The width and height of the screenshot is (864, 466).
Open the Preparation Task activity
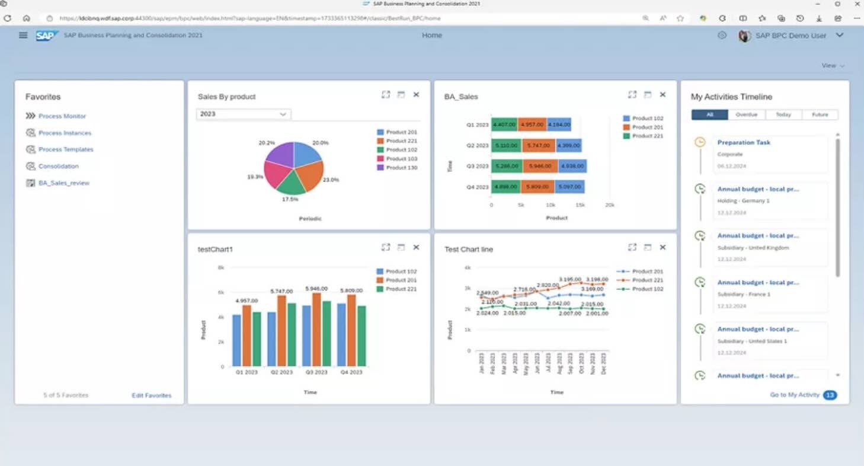point(744,142)
